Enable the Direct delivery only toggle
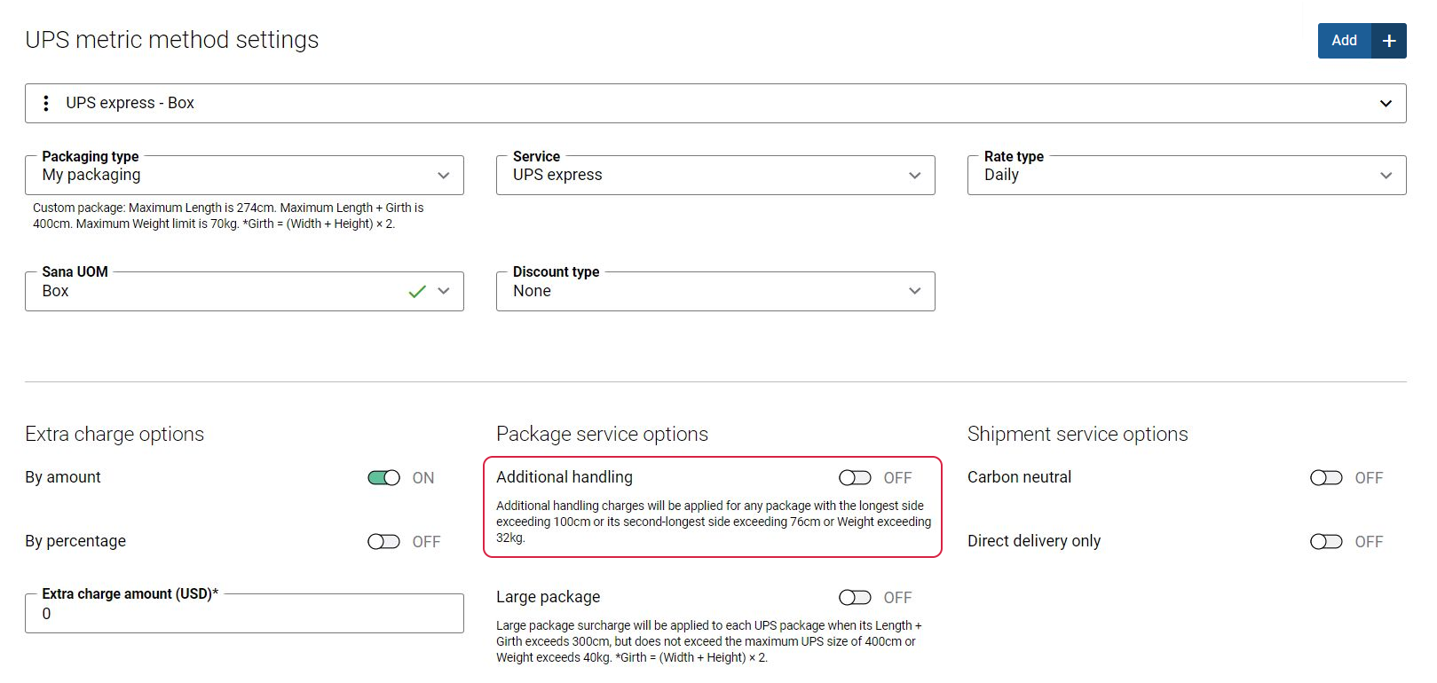 [1327, 542]
